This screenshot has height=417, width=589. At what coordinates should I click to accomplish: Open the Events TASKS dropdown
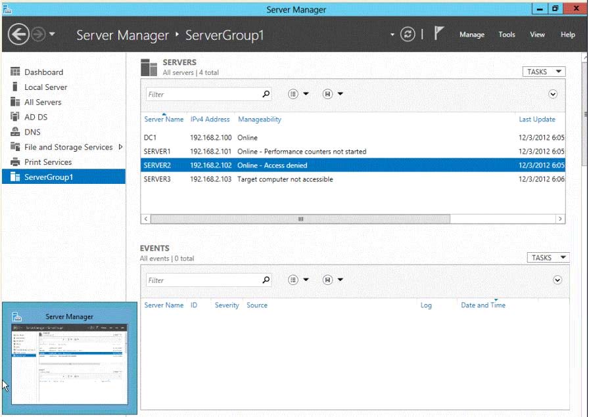click(548, 257)
